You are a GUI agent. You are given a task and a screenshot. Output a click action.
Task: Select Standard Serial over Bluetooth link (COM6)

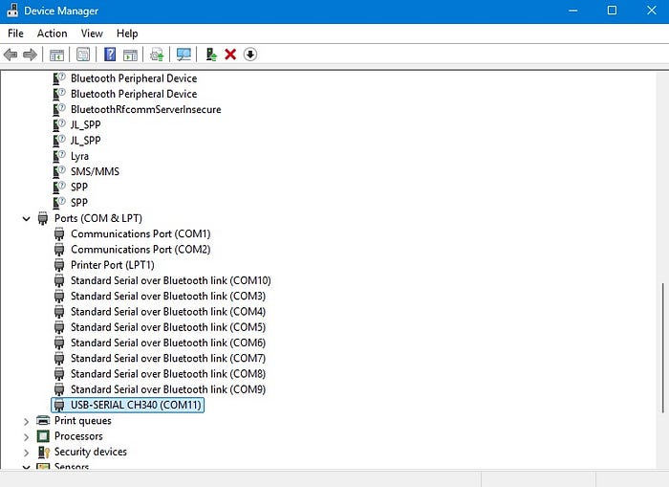click(168, 343)
